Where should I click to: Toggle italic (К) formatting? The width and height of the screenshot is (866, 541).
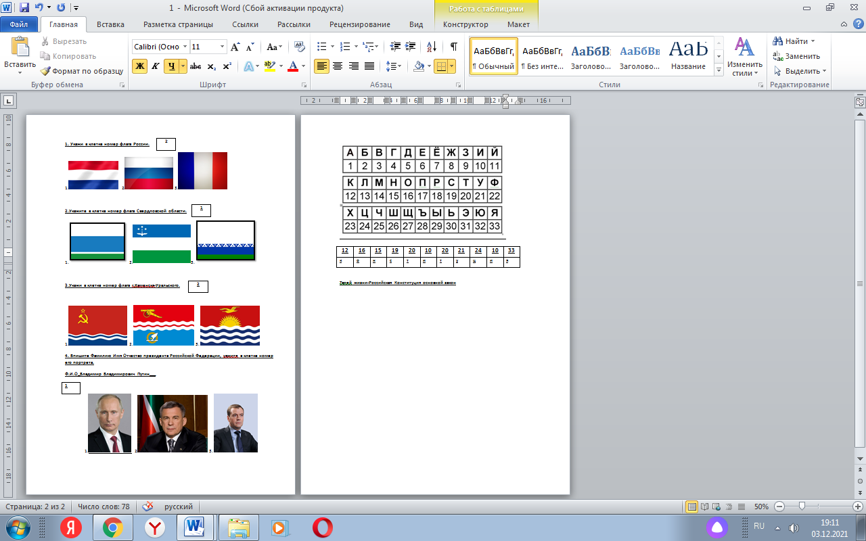coord(156,66)
